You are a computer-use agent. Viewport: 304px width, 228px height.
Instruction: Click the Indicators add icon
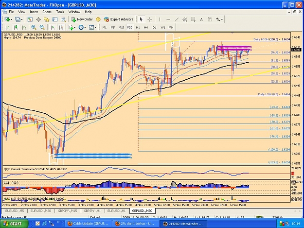[x=71, y=28]
